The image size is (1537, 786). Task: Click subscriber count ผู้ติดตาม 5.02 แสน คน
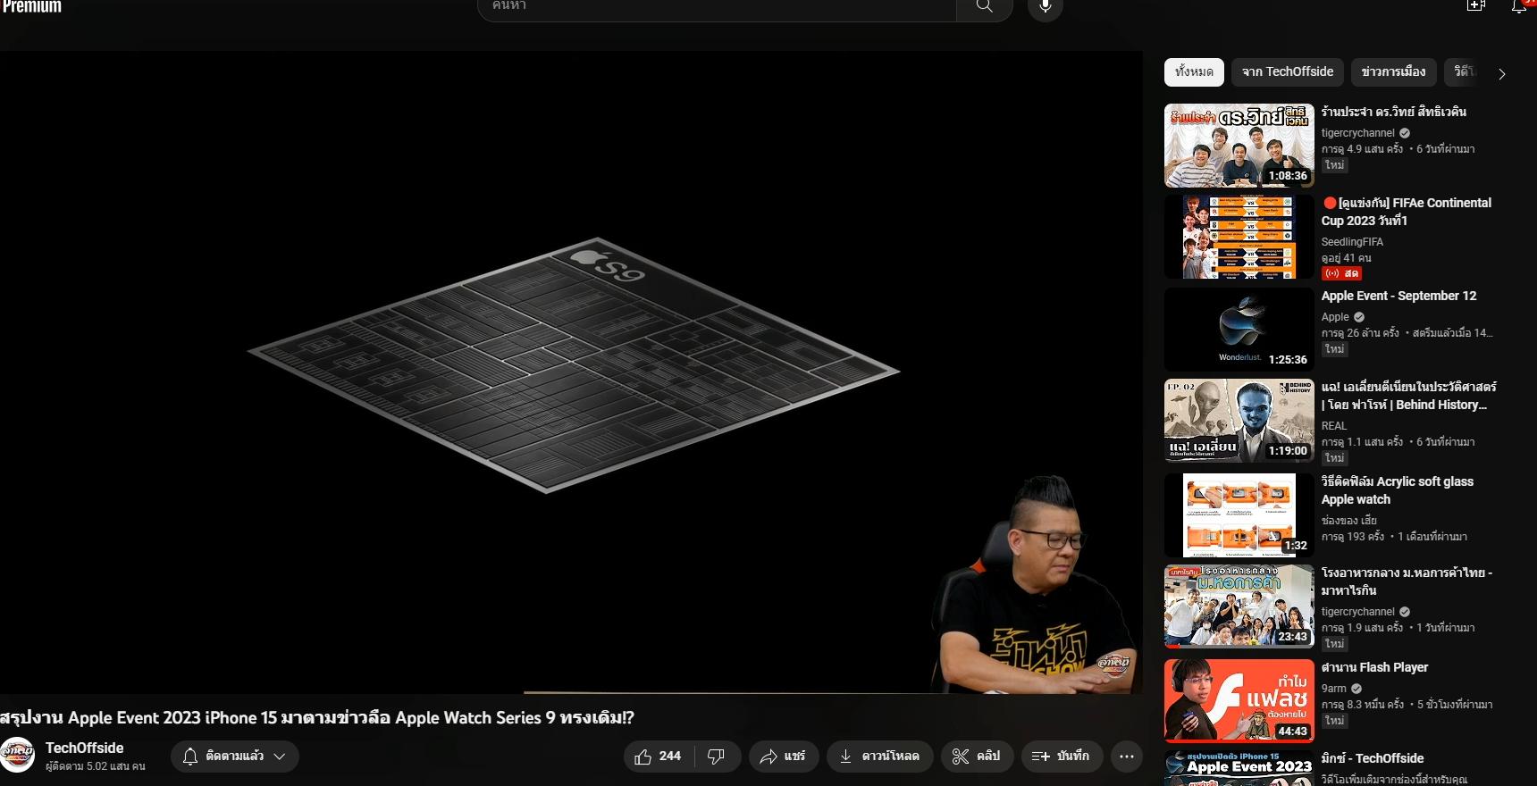95,766
